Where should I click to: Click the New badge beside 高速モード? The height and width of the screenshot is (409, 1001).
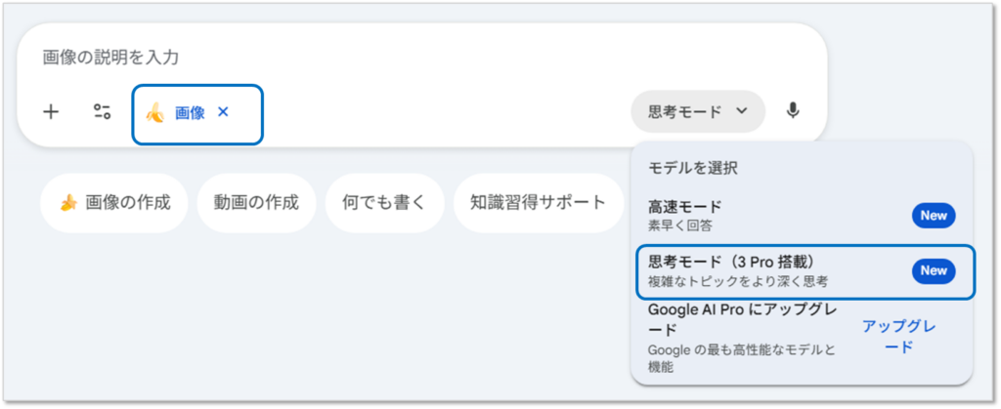(933, 216)
